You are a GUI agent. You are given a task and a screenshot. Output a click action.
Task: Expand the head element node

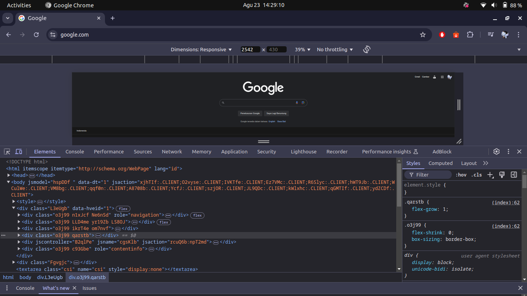[8, 175]
